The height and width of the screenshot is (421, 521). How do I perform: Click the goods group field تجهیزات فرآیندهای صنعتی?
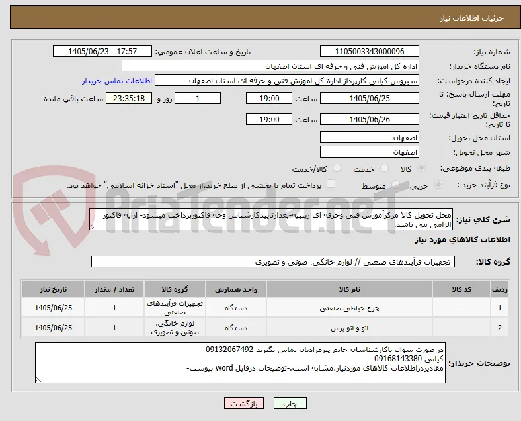pos(273,261)
